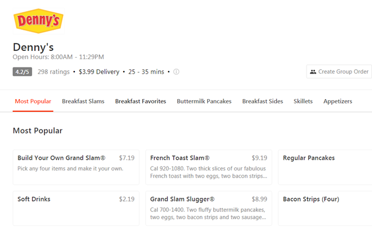Select Bacon Strips (Four) card
This screenshot has width=372, height=228.
(325, 209)
